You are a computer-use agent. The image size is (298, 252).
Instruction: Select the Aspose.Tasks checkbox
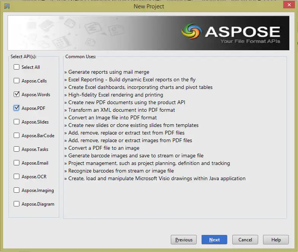[x=17, y=149]
